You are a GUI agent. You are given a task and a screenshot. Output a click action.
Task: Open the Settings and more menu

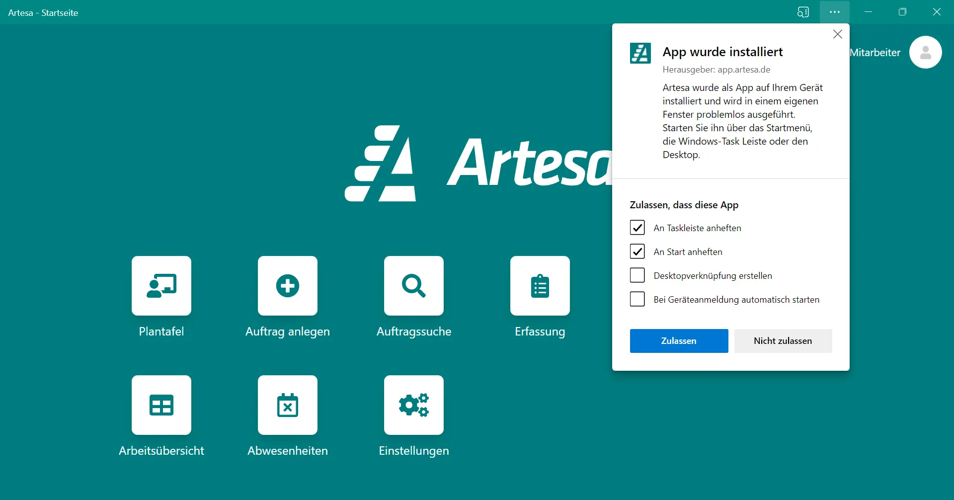pyautogui.click(x=835, y=12)
